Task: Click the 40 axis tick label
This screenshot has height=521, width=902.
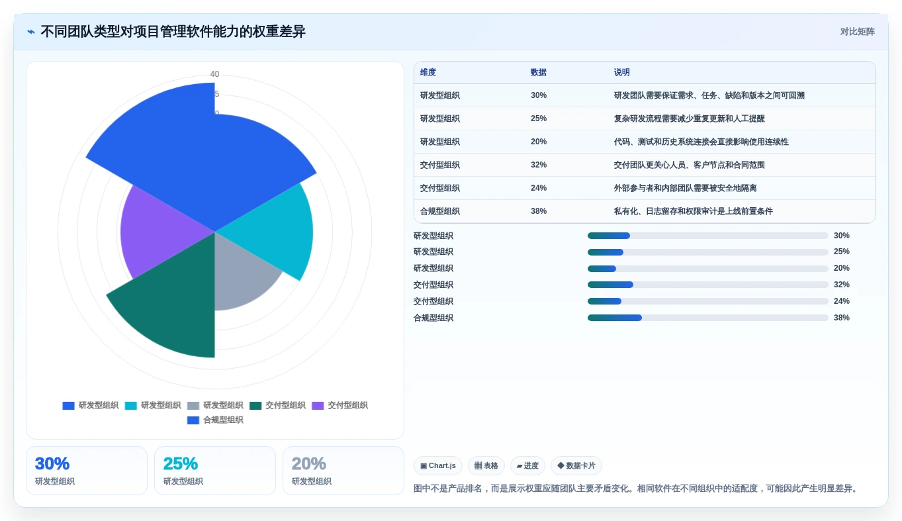Action: pyautogui.click(x=214, y=74)
